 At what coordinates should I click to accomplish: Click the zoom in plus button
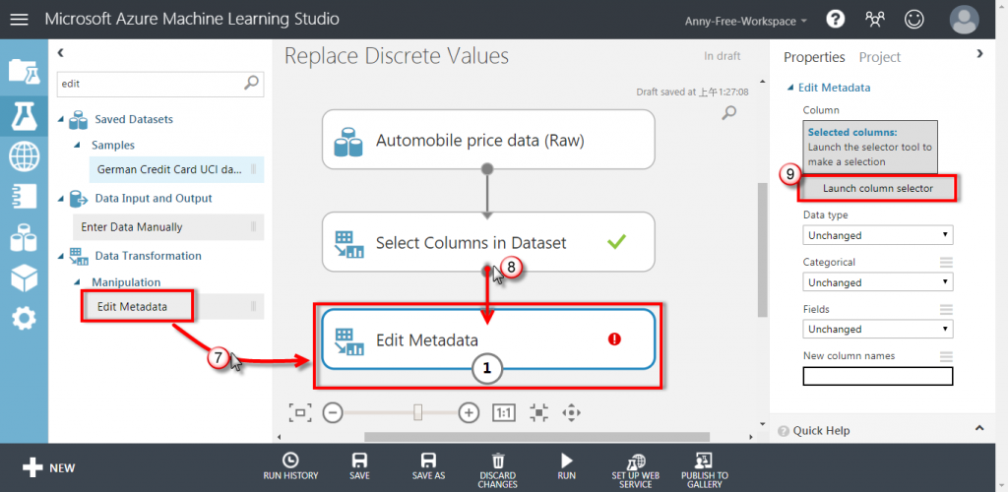tap(470, 412)
